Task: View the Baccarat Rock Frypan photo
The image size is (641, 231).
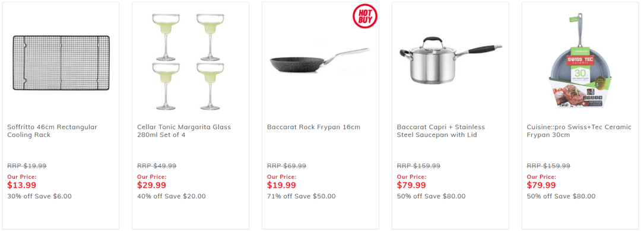Action: pyautogui.click(x=320, y=60)
